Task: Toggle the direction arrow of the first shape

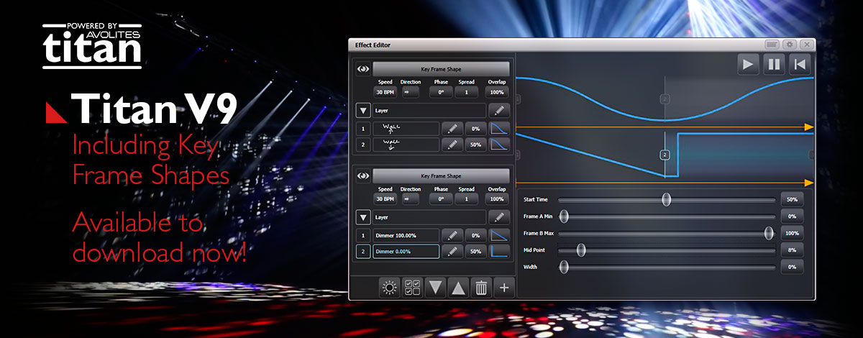Action: [409, 92]
